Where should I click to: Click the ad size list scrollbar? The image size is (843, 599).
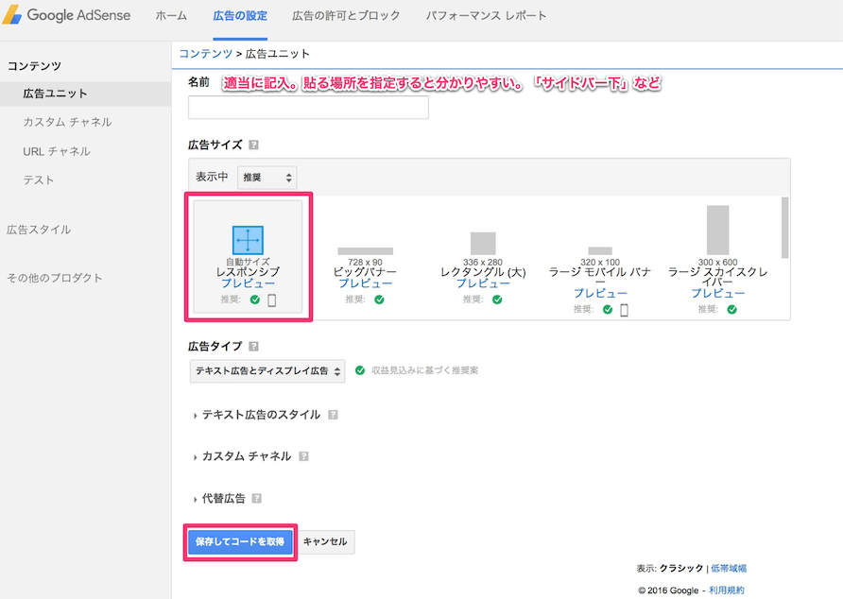click(783, 227)
